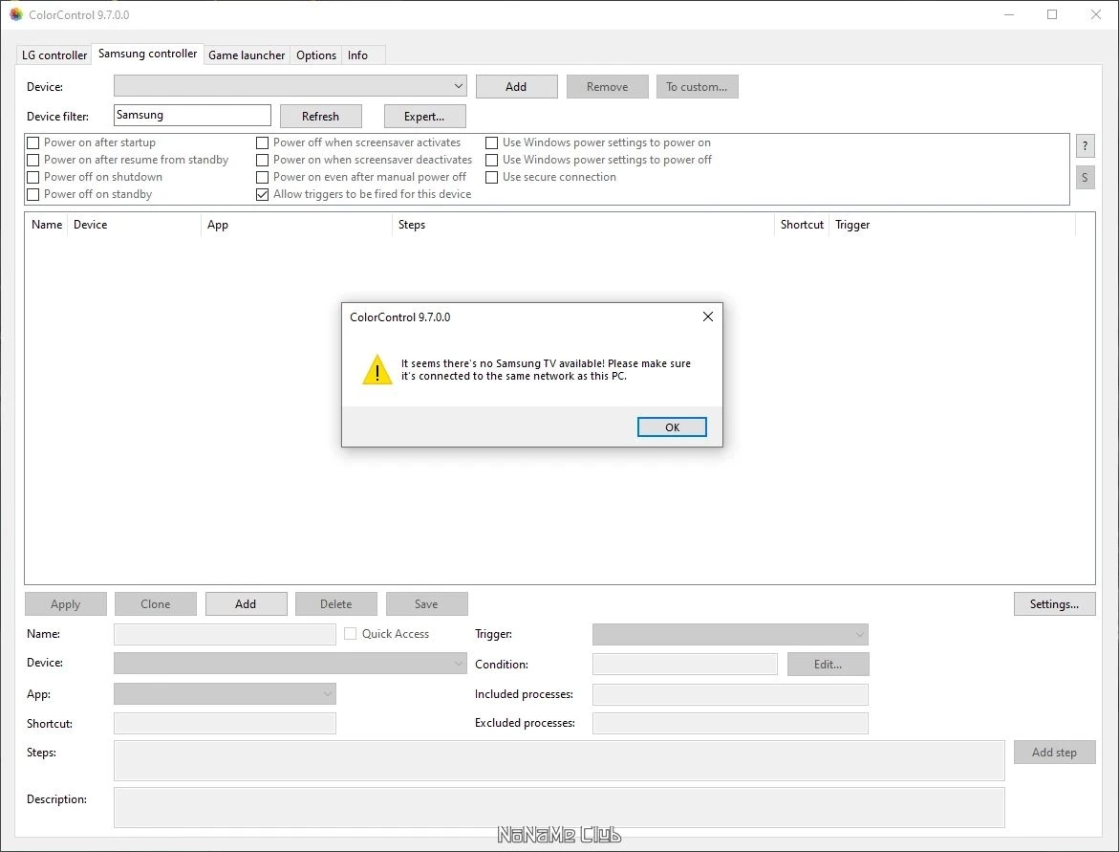Click the Edit... condition button
Viewport: 1119px width, 852px height.
click(828, 665)
